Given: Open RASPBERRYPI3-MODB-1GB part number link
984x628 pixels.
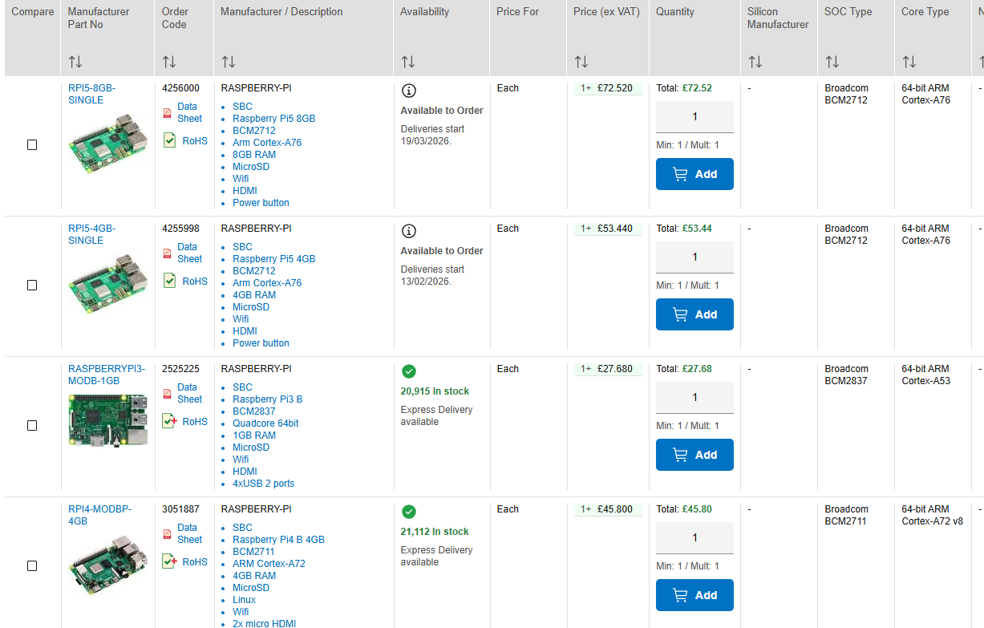Looking at the screenshot, I should click(x=107, y=375).
